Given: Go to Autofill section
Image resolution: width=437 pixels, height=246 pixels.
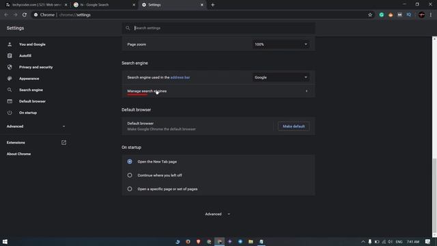Looking at the screenshot, I should point(25,56).
